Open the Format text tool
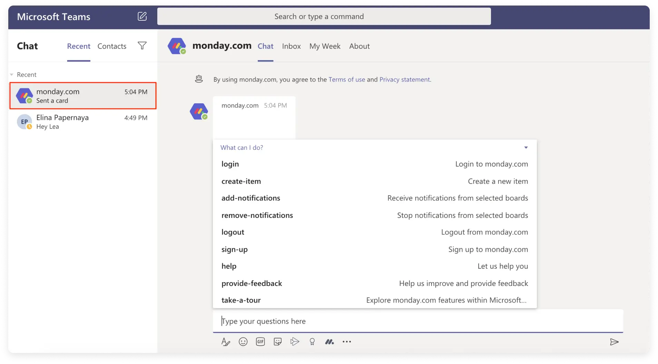658x364 pixels. pos(226,342)
